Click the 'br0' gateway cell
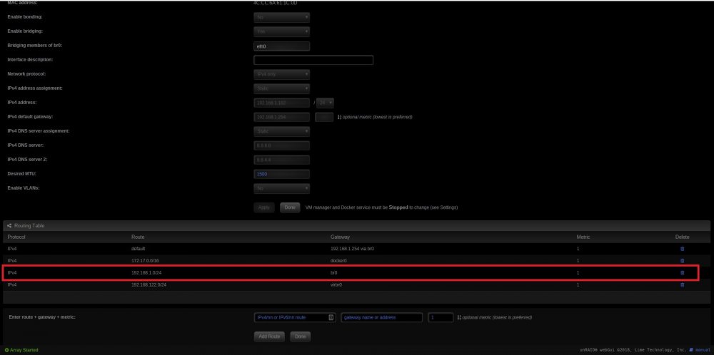Screen dimensions: 714x355 pyautogui.click(x=333, y=273)
